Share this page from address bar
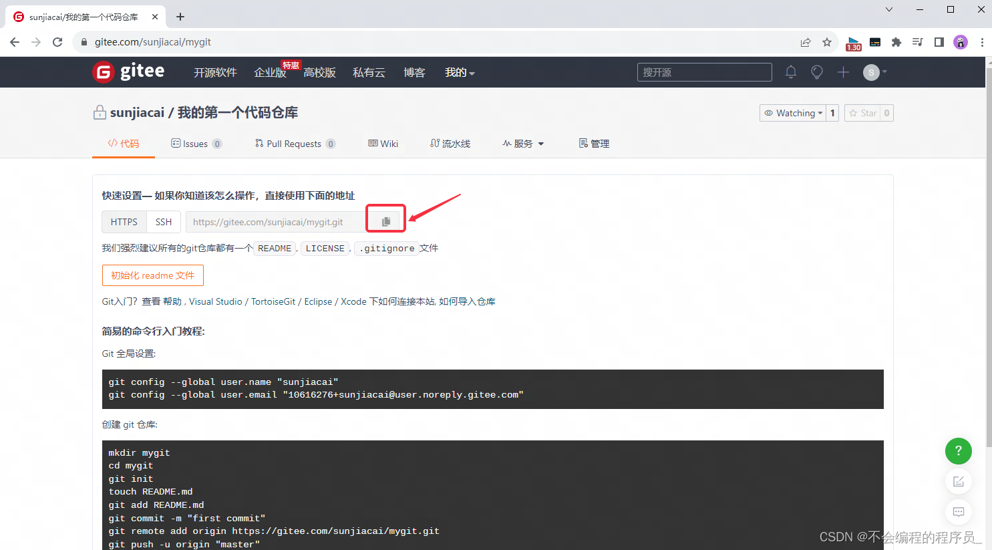The height and width of the screenshot is (550, 992). coord(806,42)
